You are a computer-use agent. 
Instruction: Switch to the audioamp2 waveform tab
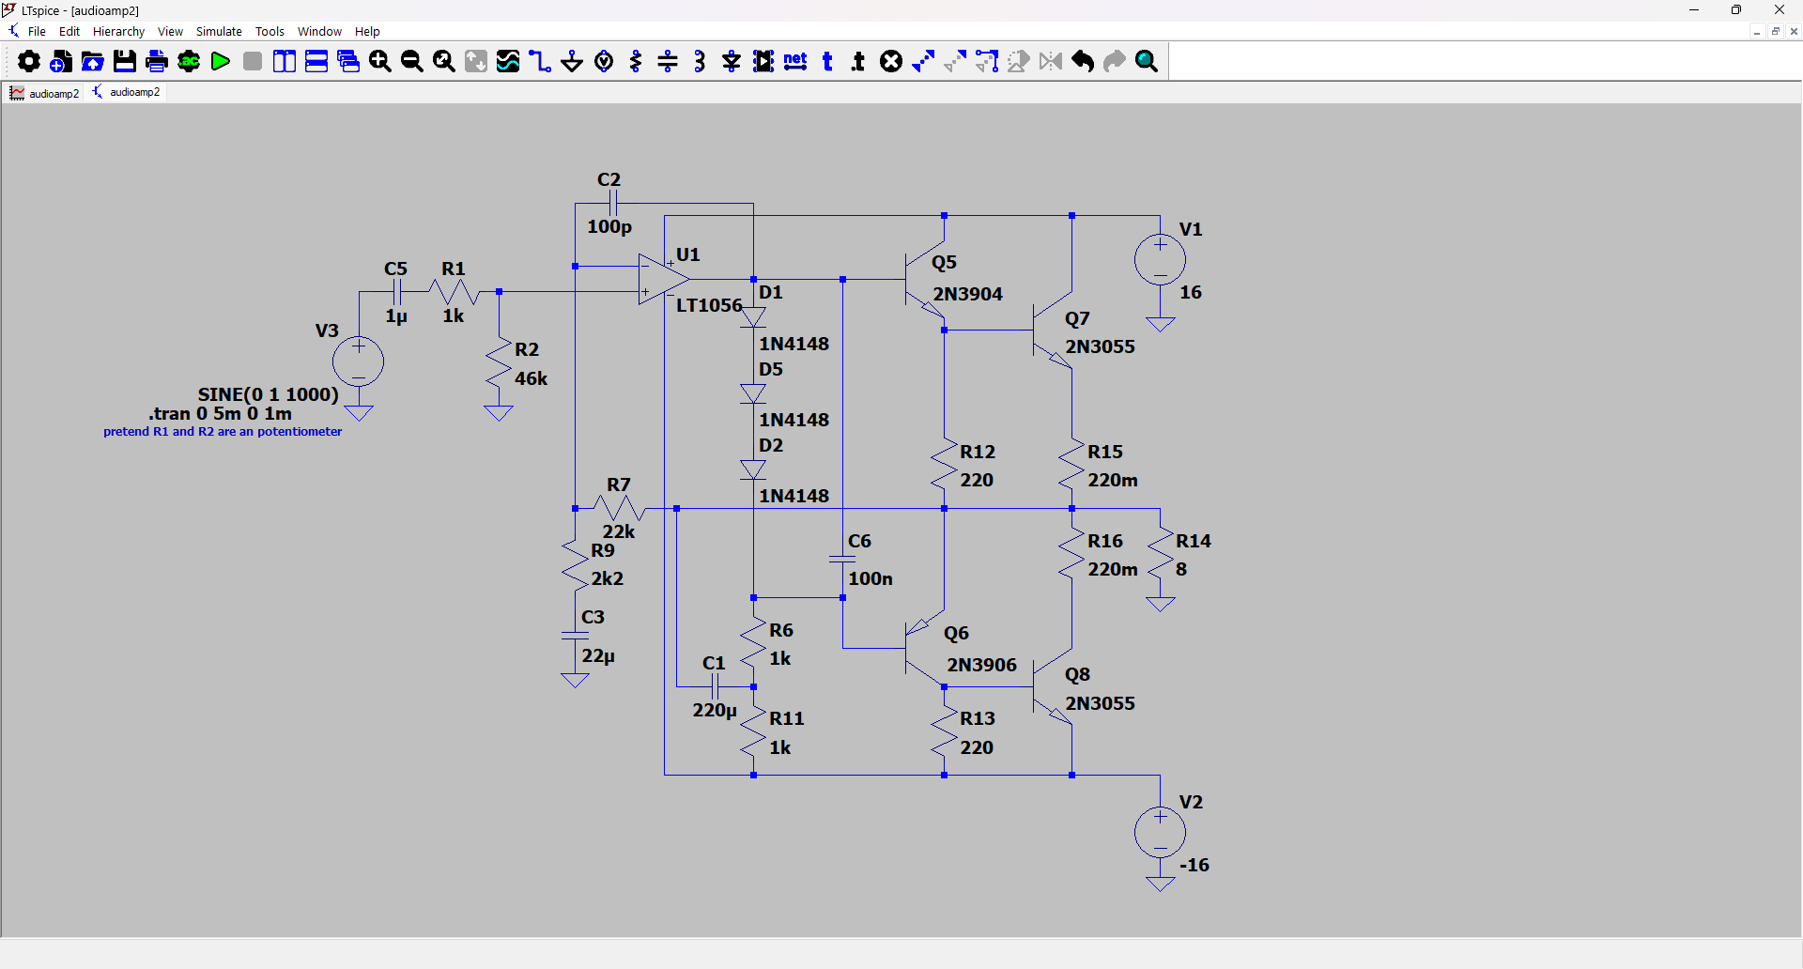(x=44, y=93)
